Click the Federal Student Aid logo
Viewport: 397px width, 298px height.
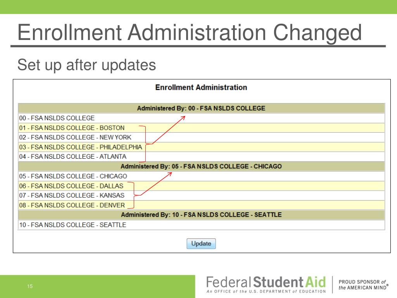(x=266, y=284)
